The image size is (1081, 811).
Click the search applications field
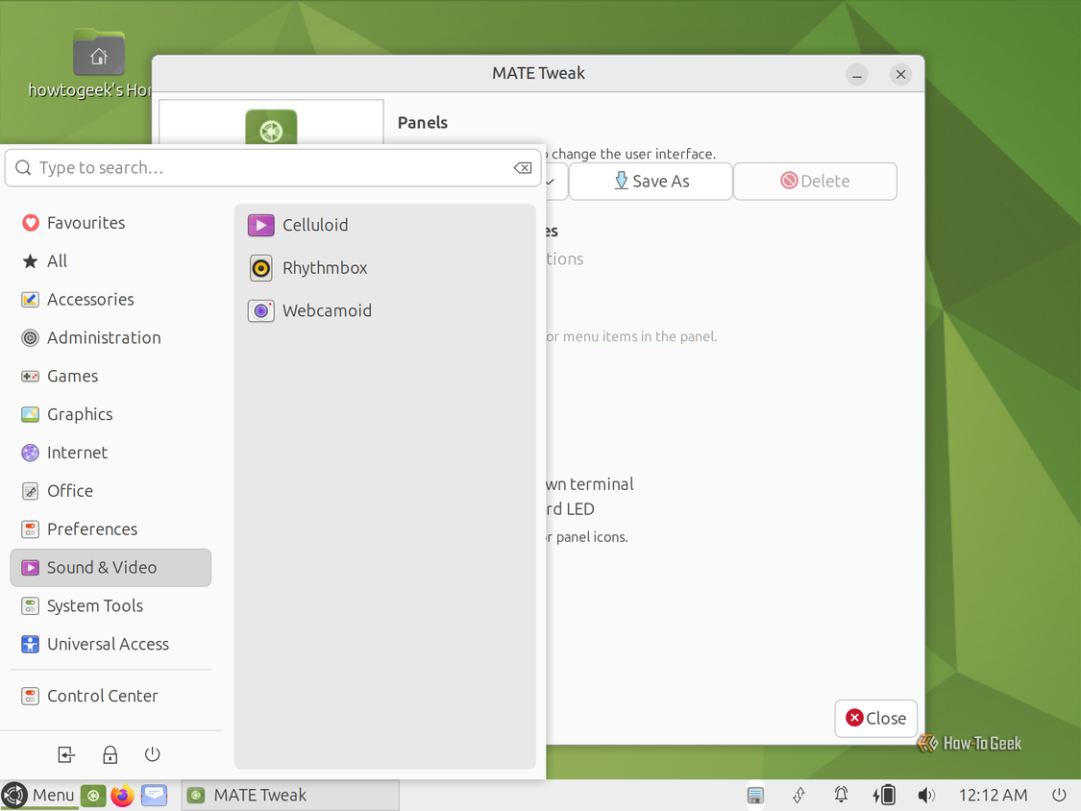(273, 168)
